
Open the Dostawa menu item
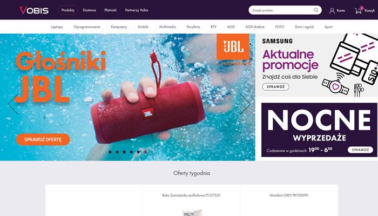(90, 10)
